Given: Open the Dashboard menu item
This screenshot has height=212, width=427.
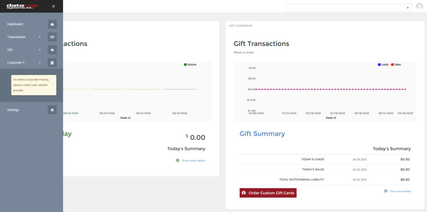Looking at the screenshot, I should click(x=15, y=24).
